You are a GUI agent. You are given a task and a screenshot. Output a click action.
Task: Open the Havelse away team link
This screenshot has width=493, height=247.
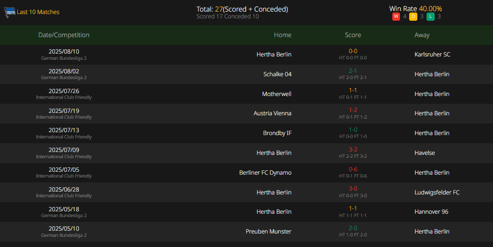point(425,153)
